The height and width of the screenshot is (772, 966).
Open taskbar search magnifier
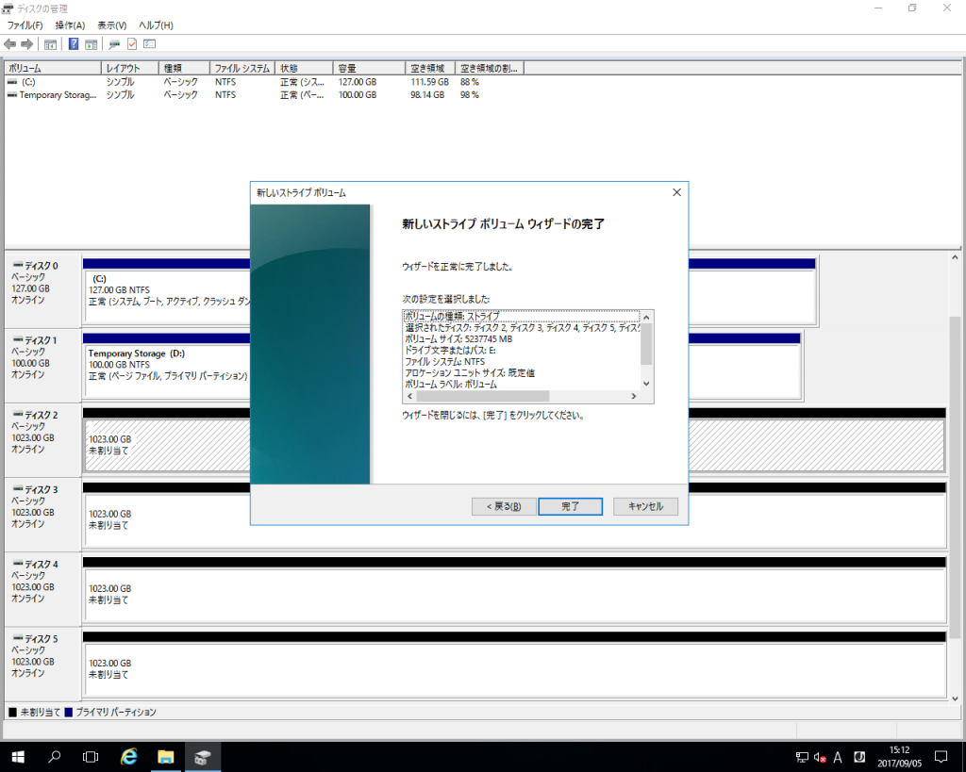point(54,757)
